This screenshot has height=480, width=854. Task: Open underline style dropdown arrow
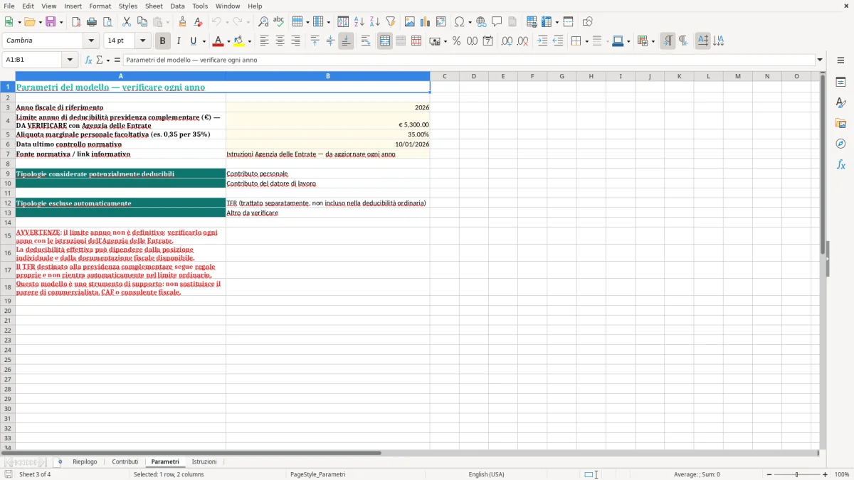[x=204, y=41]
